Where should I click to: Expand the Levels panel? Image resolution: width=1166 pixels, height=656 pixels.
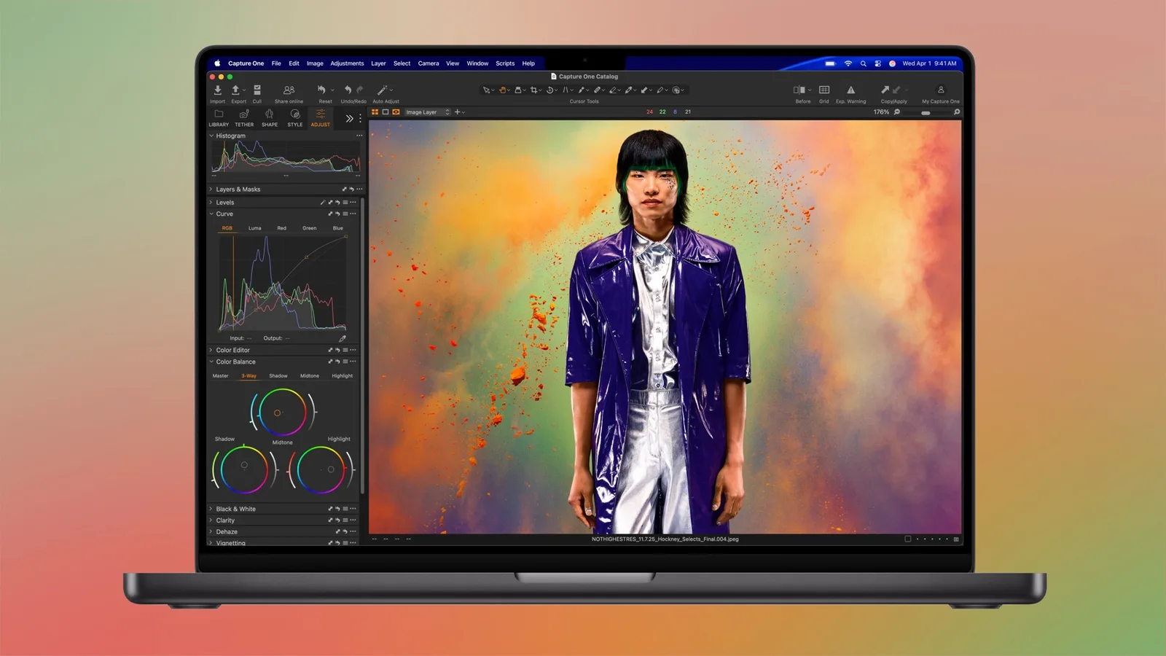211,203
